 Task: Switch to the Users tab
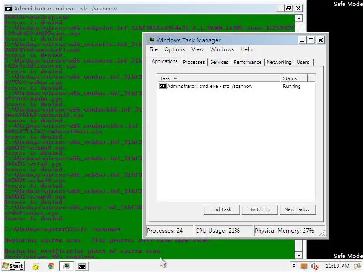click(x=303, y=62)
